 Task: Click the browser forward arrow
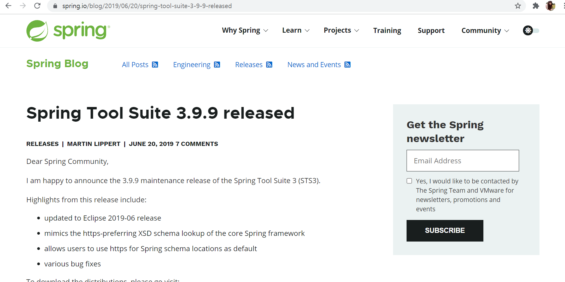click(23, 6)
